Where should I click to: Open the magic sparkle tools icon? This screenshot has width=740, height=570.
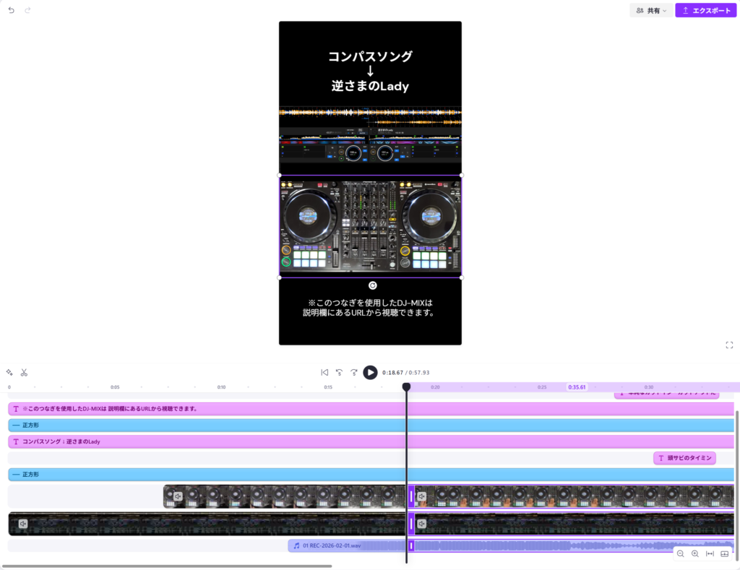point(9,373)
